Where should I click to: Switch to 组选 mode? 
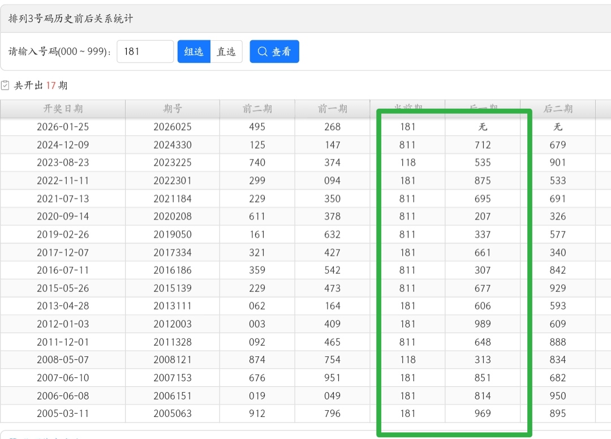193,51
